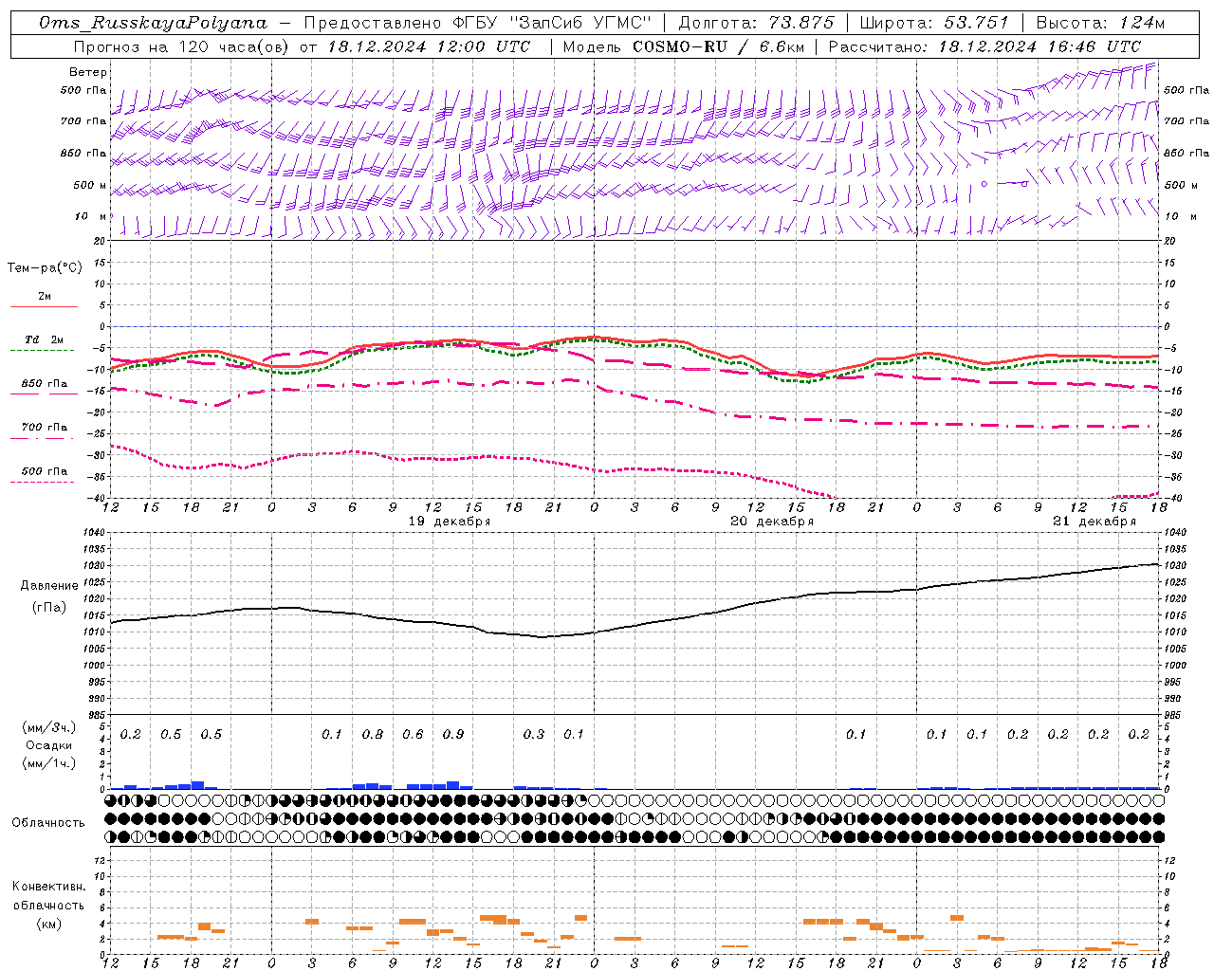
Task: Click the '21 декабря' date label
Action: coord(1094,522)
